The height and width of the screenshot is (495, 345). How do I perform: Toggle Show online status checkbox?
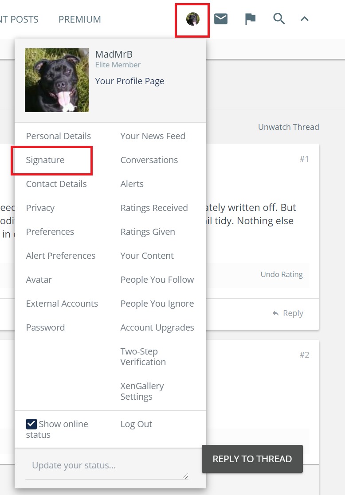(31, 424)
